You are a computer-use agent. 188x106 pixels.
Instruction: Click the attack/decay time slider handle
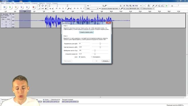[95, 54]
